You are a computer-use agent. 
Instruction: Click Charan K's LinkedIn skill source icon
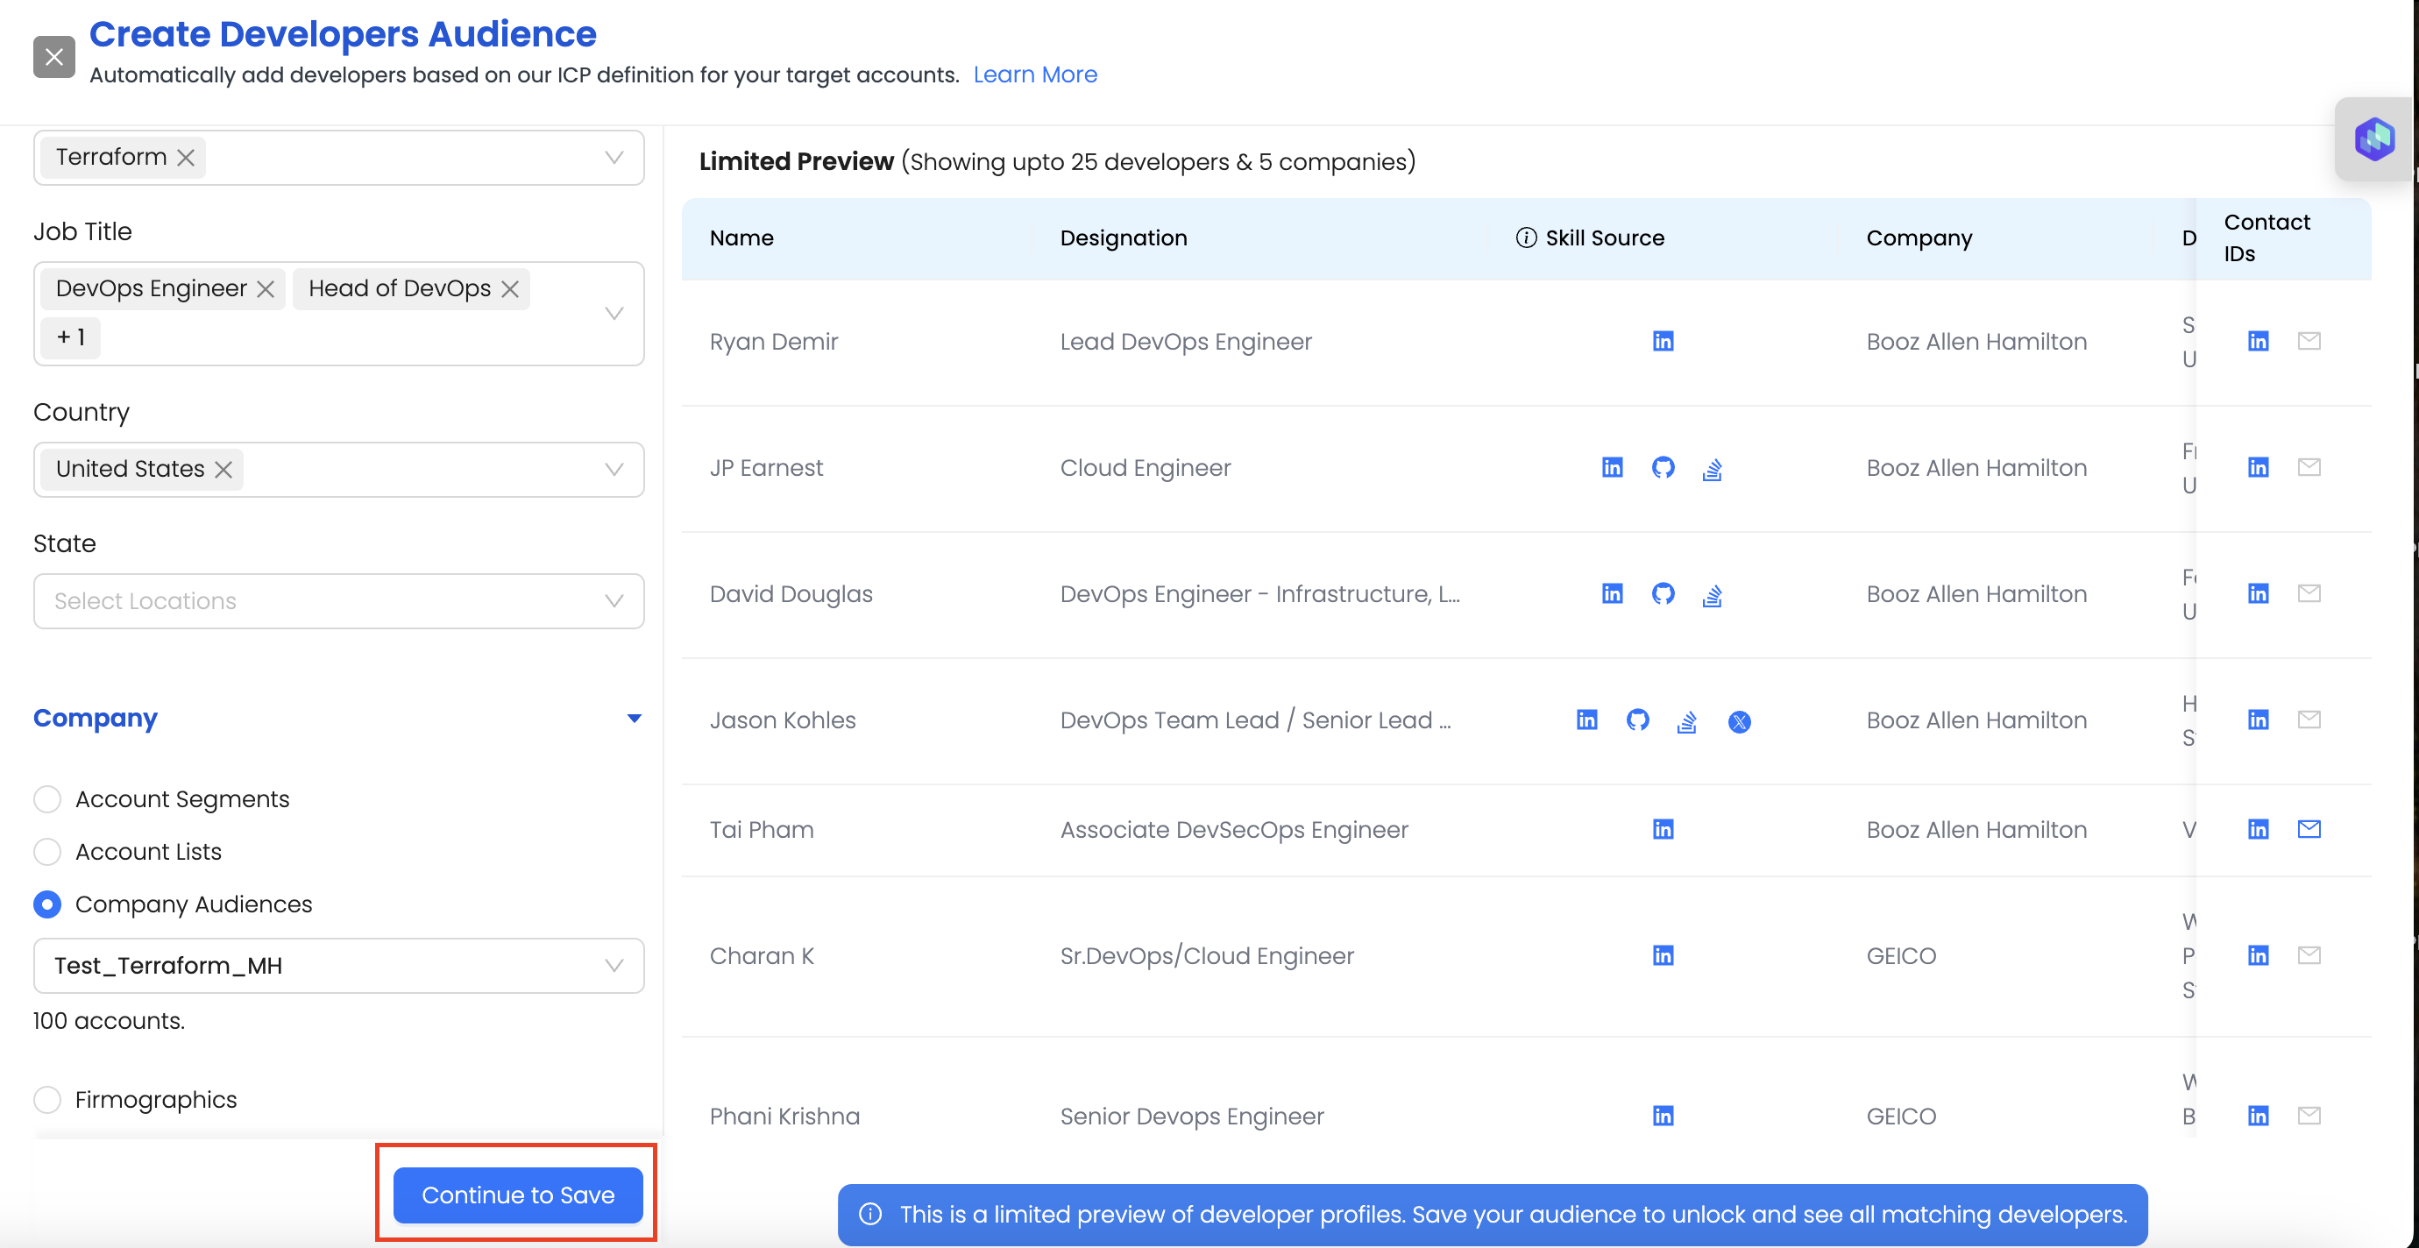point(1662,956)
